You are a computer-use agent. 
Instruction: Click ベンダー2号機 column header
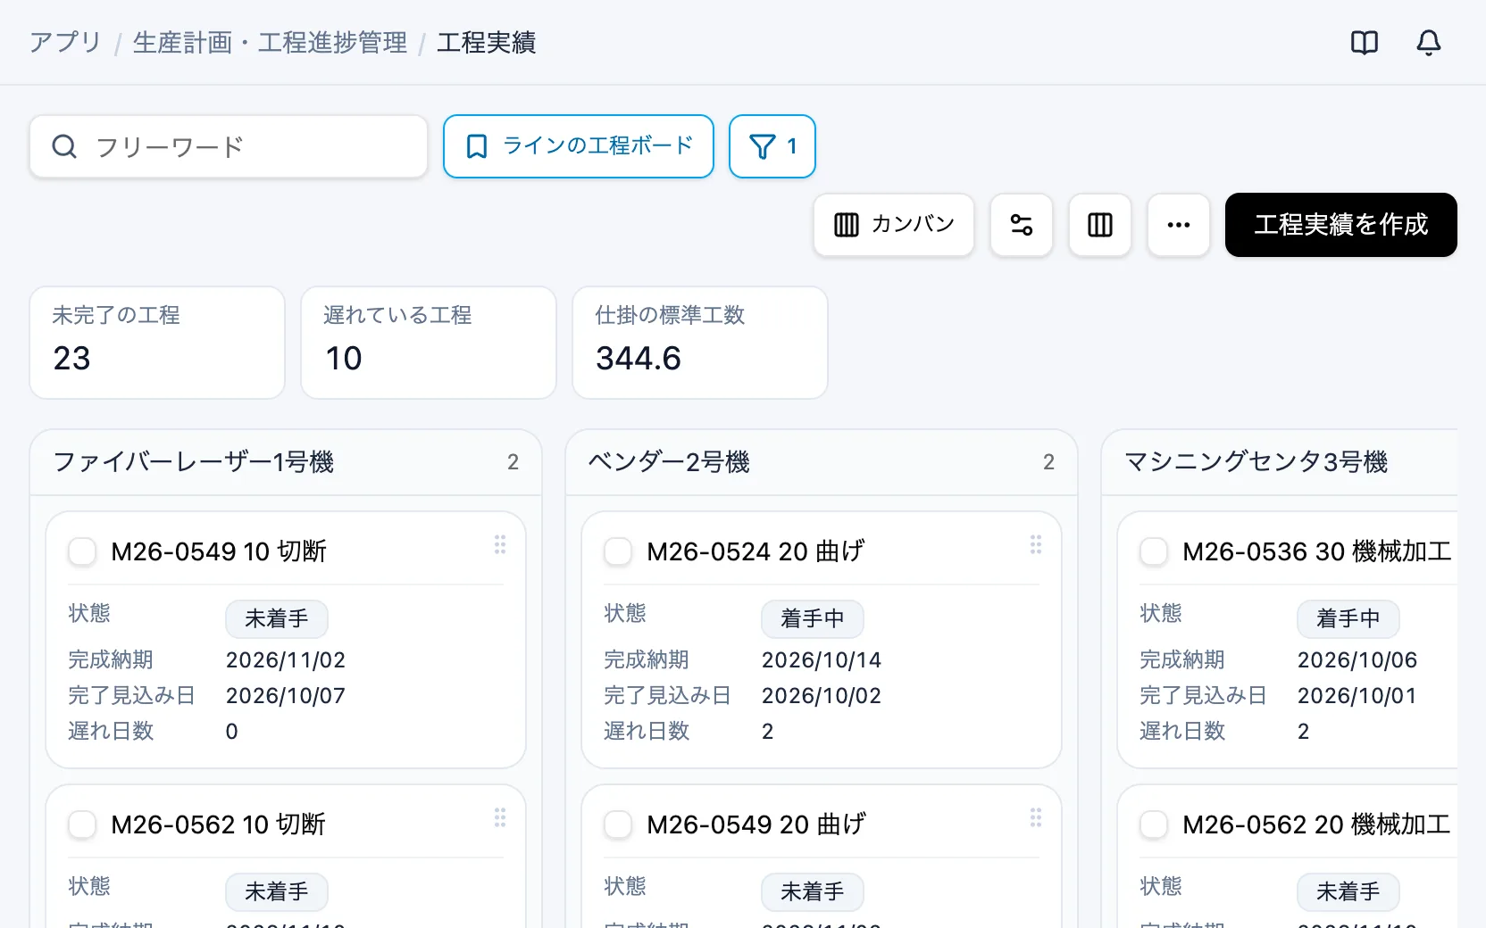point(822,462)
